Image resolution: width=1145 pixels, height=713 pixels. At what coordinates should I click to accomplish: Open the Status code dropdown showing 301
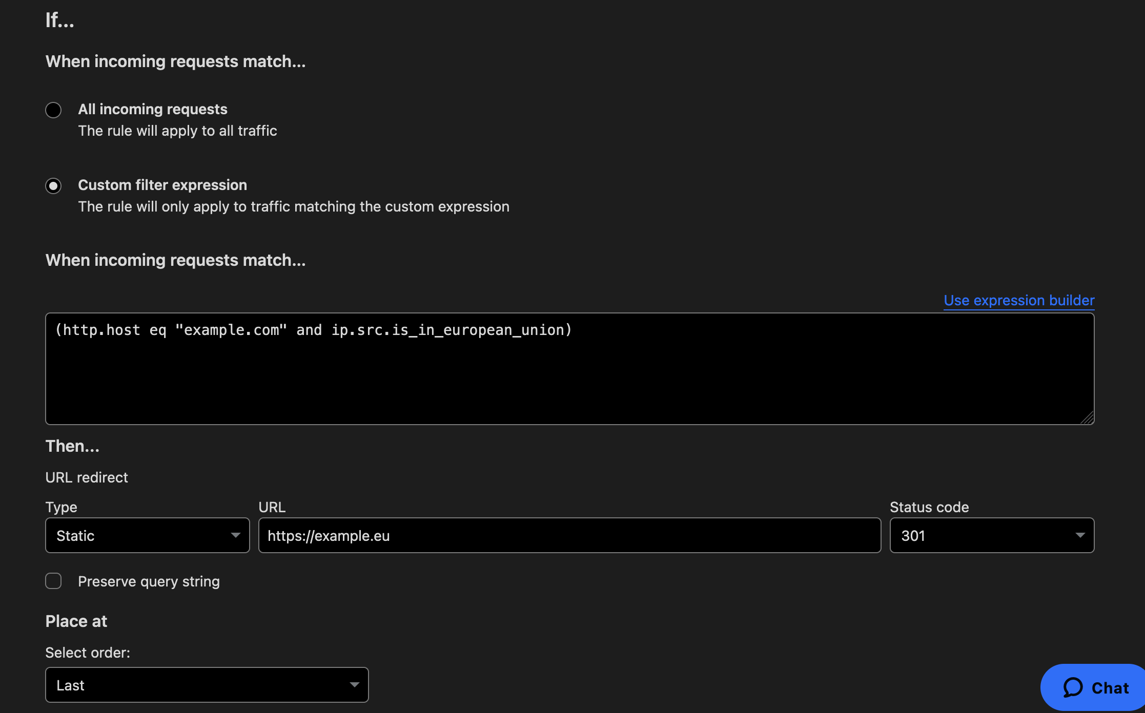pyautogui.click(x=992, y=535)
